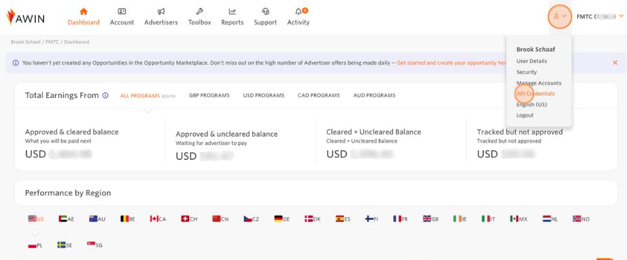Open Activity notifications bell
The height and width of the screenshot is (260, 627).
[x=298, y=12]
